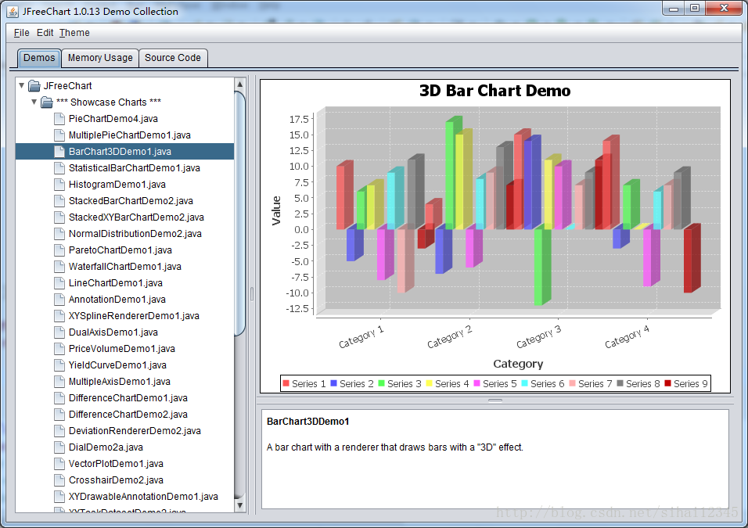This screenshot has width=748, height=528.
Task: Click the CrosshairDemo2.java file icon
Action: (x=59, y=480)
